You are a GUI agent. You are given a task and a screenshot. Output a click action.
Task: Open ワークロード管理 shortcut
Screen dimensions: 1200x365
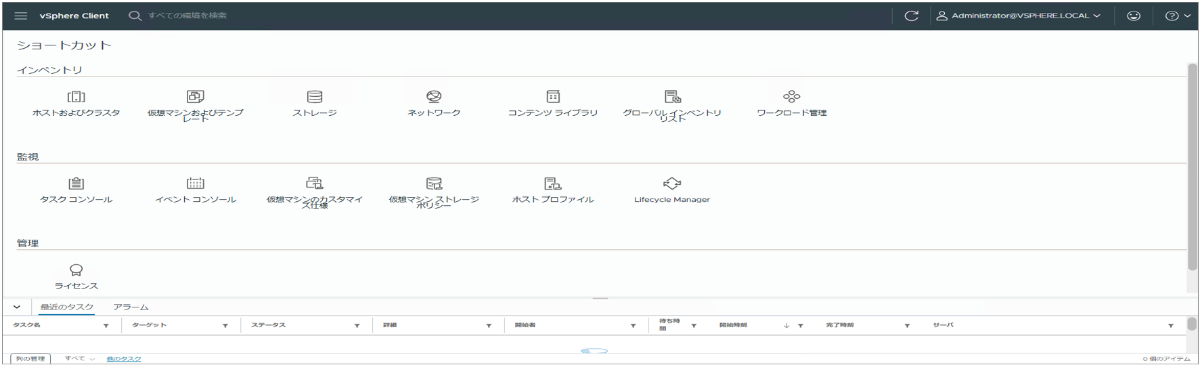click(792, 104)
